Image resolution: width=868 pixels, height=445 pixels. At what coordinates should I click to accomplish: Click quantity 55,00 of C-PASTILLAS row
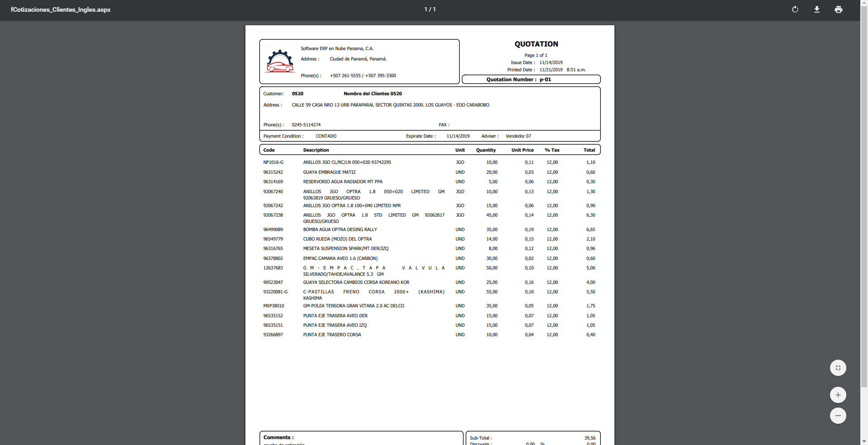coord(492,292)
